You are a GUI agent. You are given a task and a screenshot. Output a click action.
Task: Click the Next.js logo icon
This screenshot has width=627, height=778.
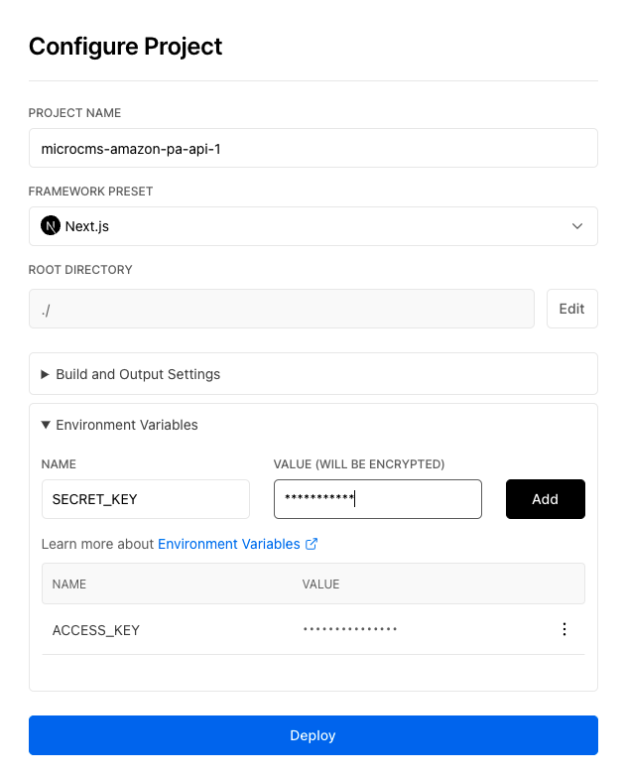51,226
